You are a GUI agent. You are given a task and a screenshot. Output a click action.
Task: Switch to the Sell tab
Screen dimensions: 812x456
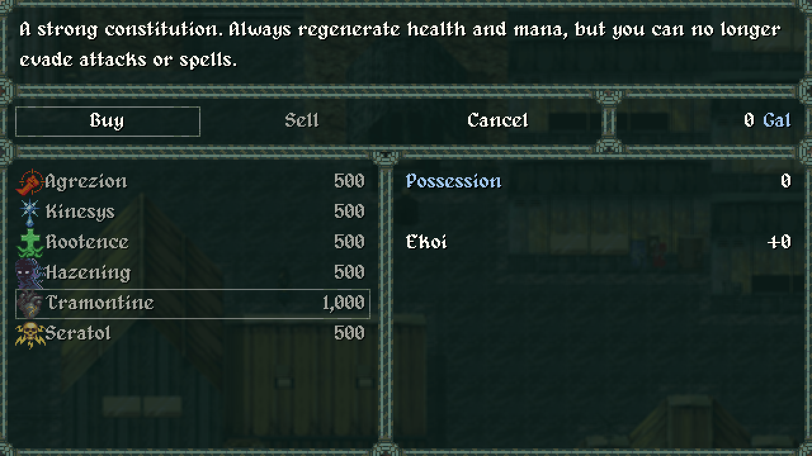point(301,120)
